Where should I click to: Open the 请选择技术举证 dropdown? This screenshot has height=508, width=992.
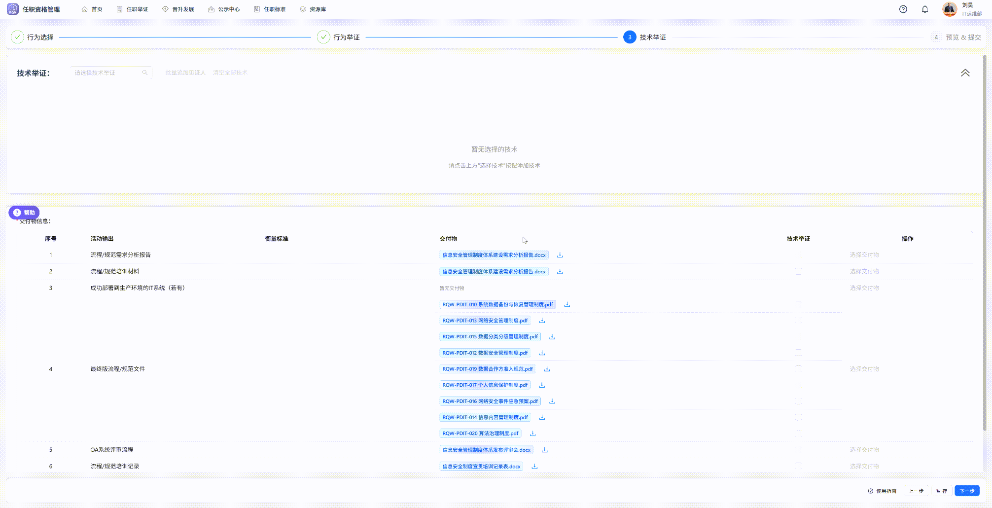[111, 73]
